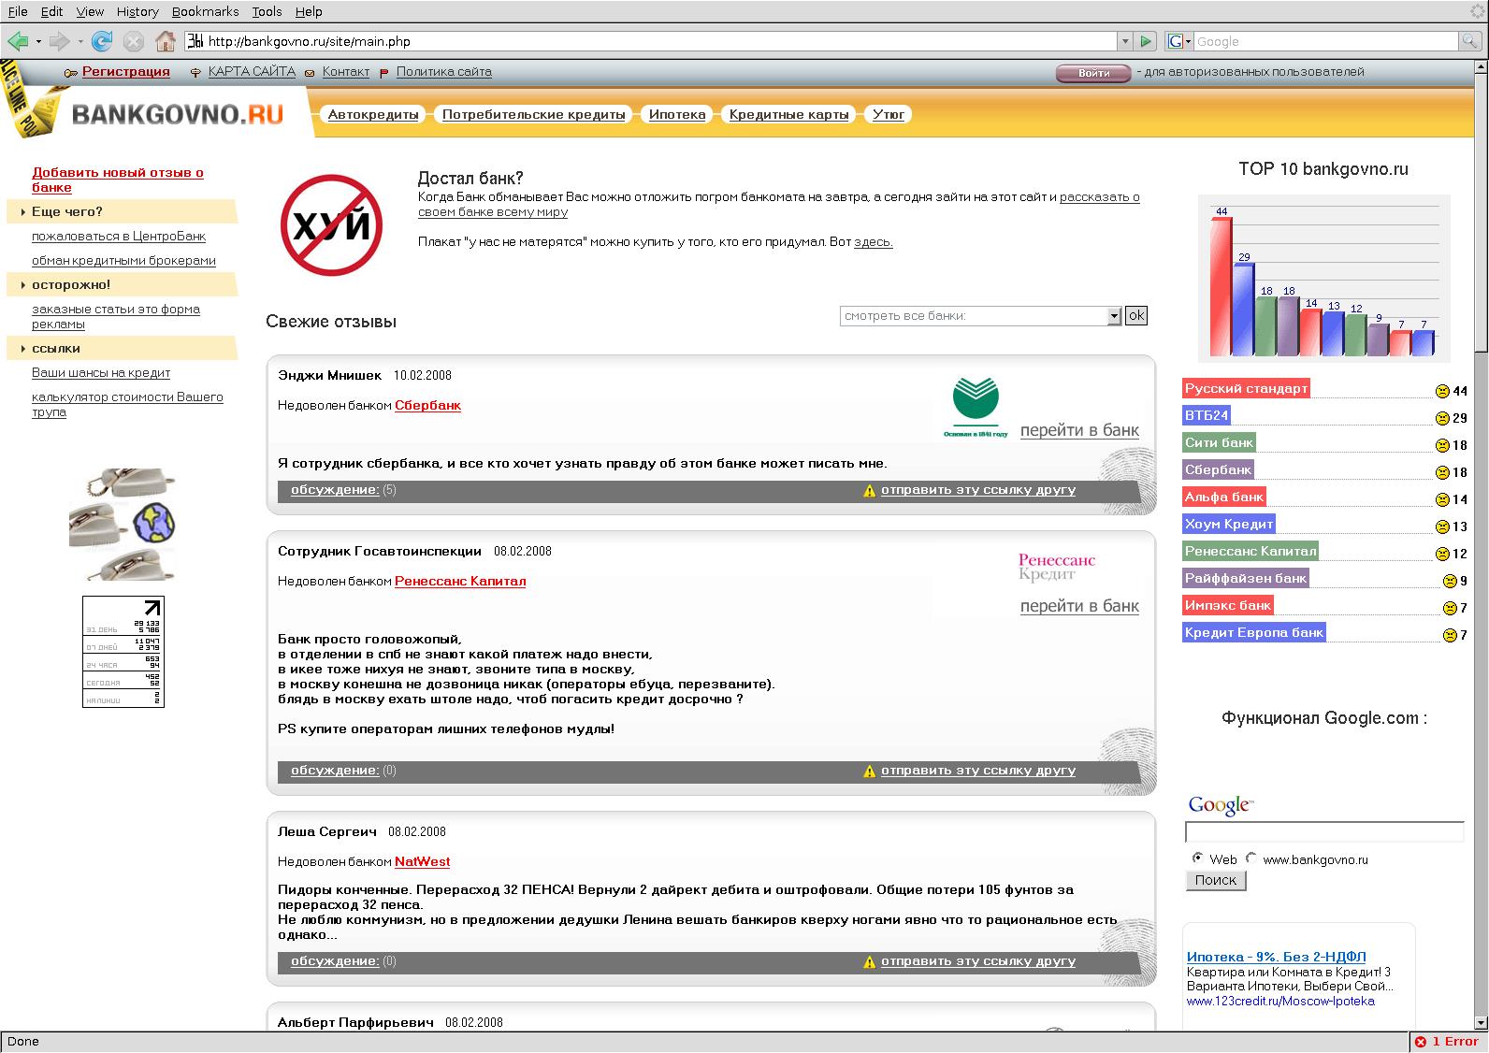This screenshot has height=1053, width=1489.
Task: Open the search engine selector dropdown
Action: tap(1178, 41)
